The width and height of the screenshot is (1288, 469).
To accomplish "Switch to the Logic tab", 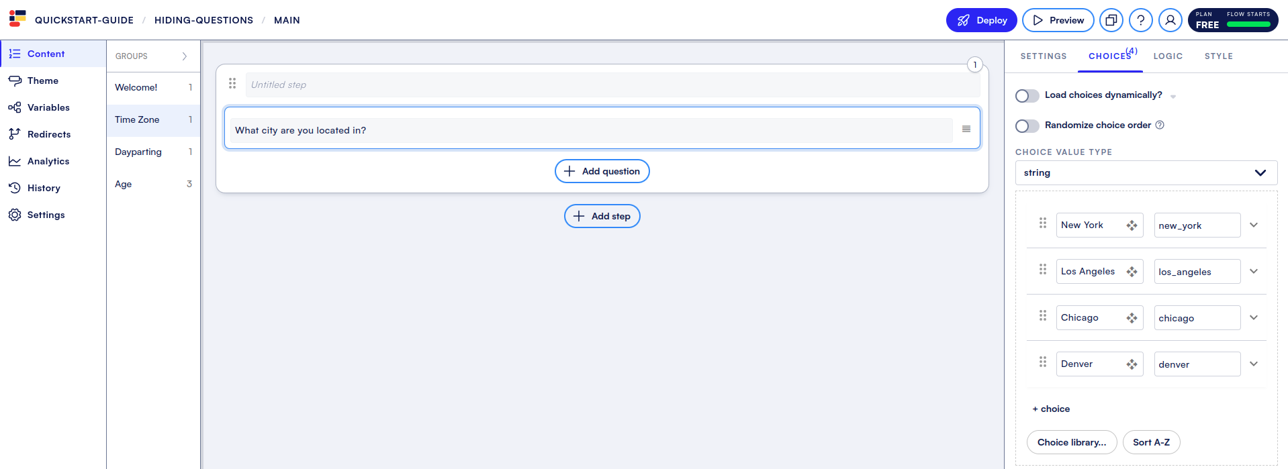I will coord(1168,56).
